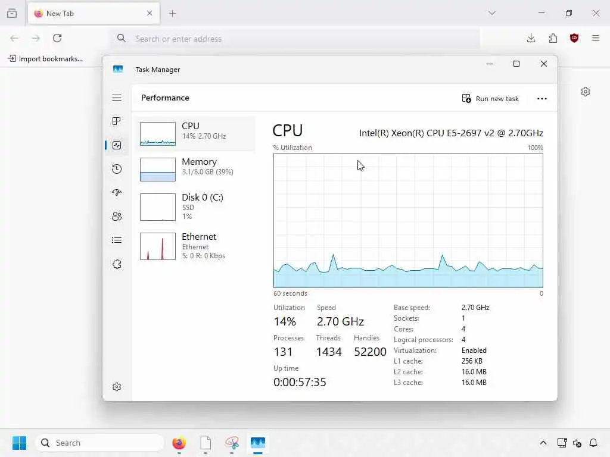Go back in Firefox
This screenshot has height=457, width=610.
point(14,38)
